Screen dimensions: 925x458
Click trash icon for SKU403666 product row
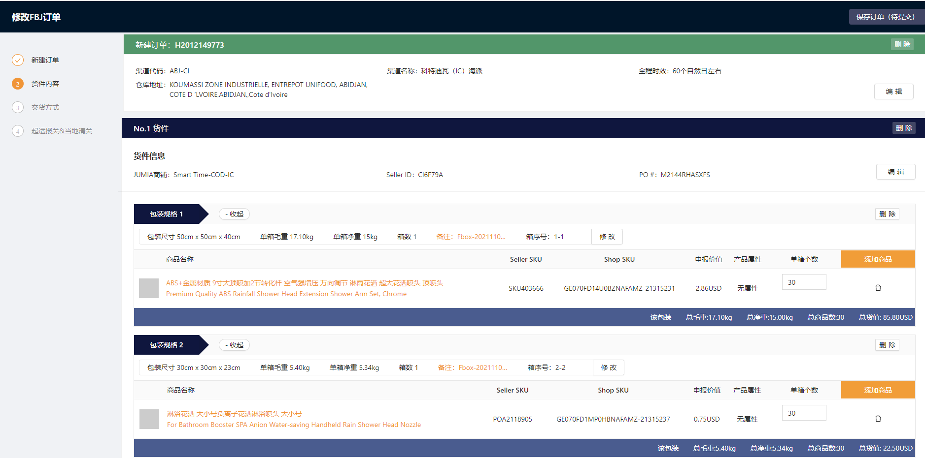point(878,288)
